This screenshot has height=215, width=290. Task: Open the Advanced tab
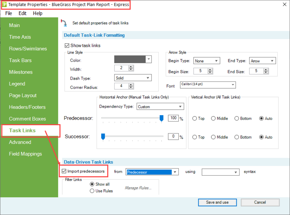click(20, 142)
